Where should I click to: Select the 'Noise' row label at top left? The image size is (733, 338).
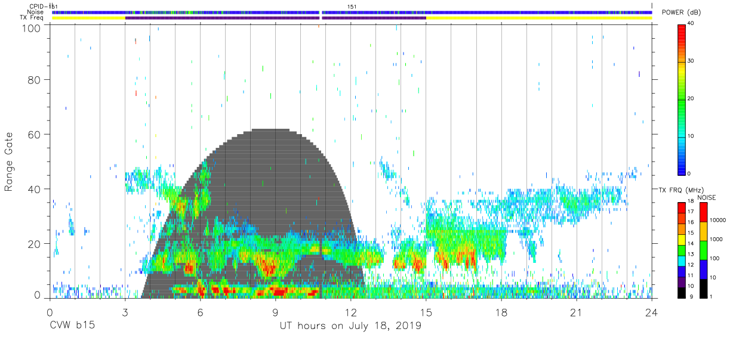point(36,12)
